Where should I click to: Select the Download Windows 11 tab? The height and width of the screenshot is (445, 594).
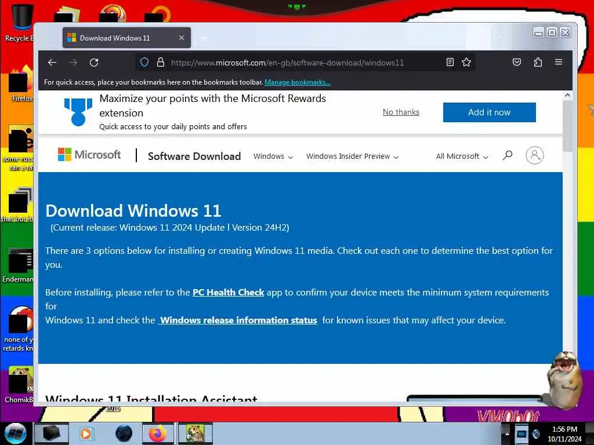point(126,38)
